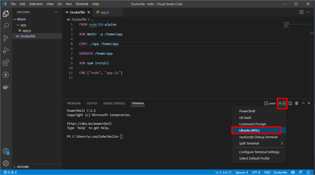This screenshot has width=315, height=175.
Task: Click the feedback icon in the status bar
Action: tap(301, 172)
